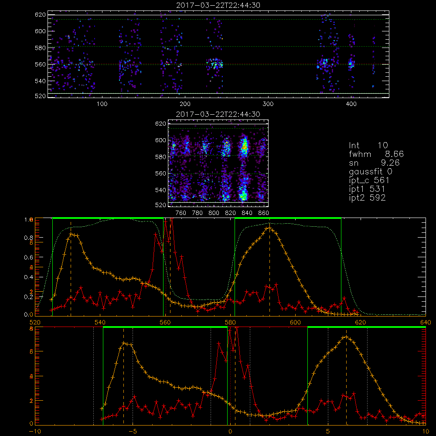
Task: Click the 'ipt_c 561' readout
Action: pyautogui.click(x=369, y=181)
